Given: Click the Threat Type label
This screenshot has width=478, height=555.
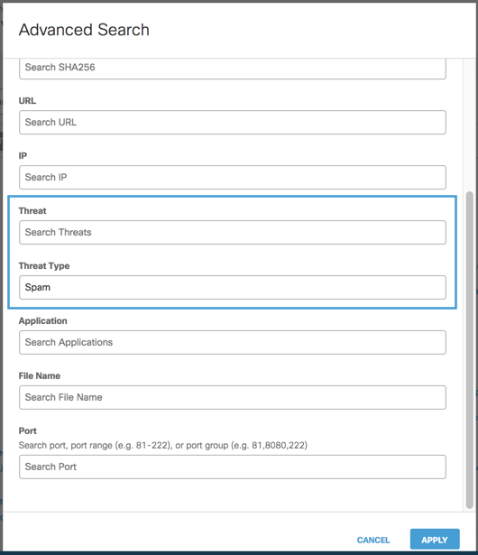Looking at the screenshot, I should pyautogui.click(x=44, y=266).
